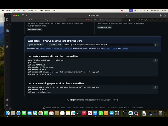
Task: Open the README link
Action: (x=107, y=48)
